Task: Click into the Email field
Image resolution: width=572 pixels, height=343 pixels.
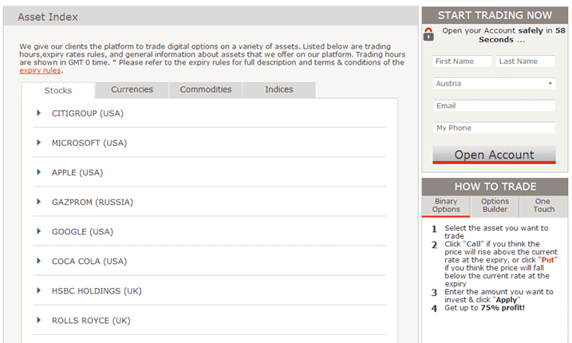Action: point(494,105)
